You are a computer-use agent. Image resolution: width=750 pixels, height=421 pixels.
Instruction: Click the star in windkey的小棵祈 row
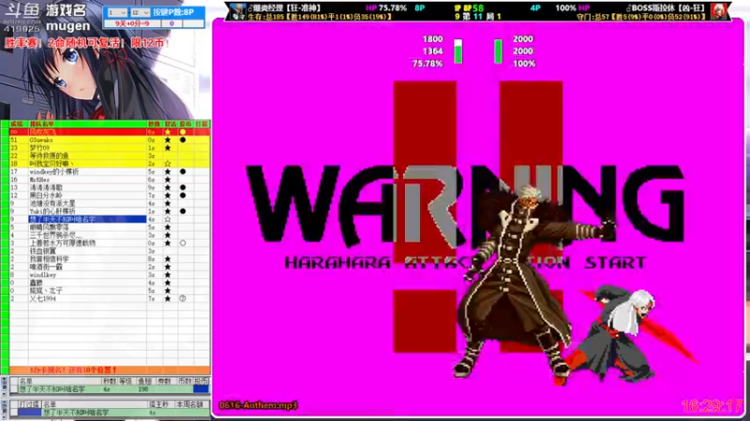168,171
